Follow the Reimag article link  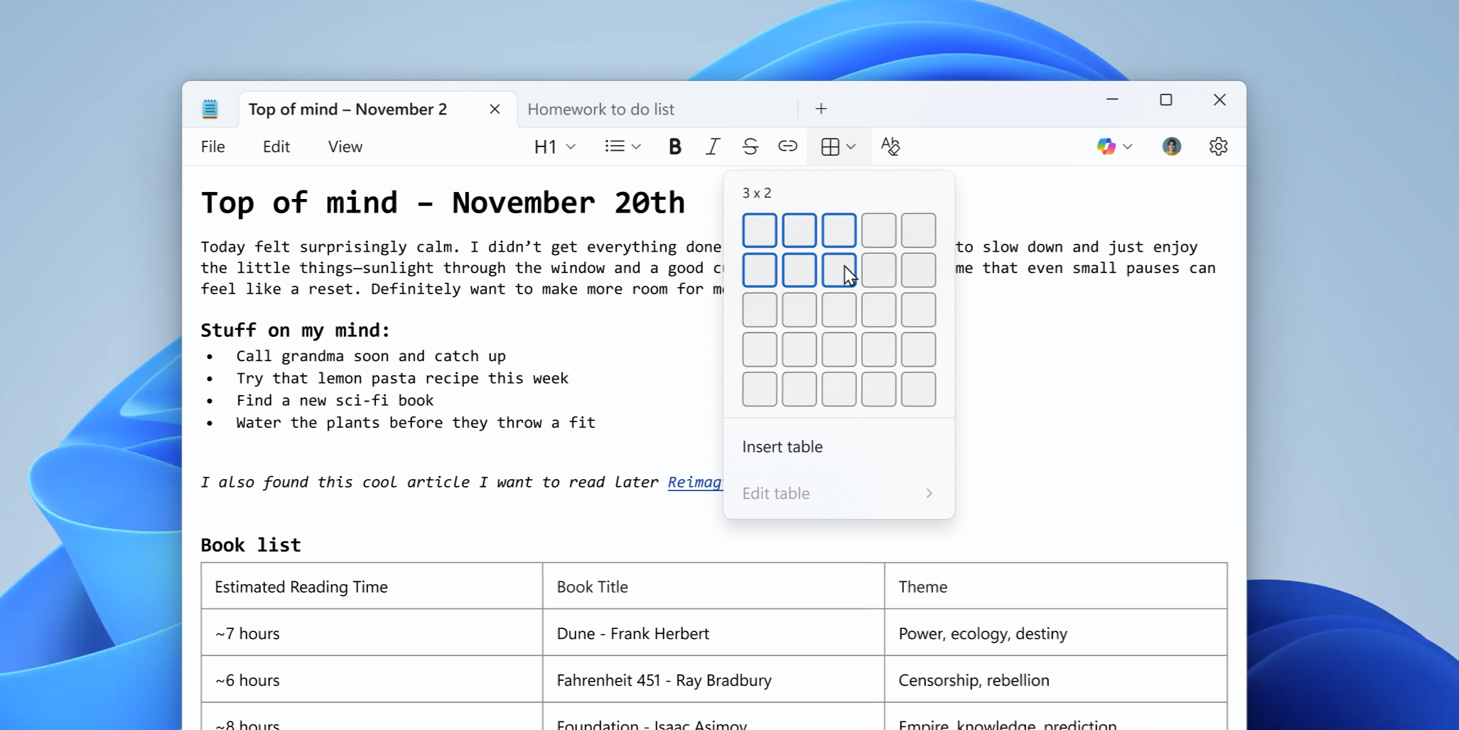click(x=694, y=482)
